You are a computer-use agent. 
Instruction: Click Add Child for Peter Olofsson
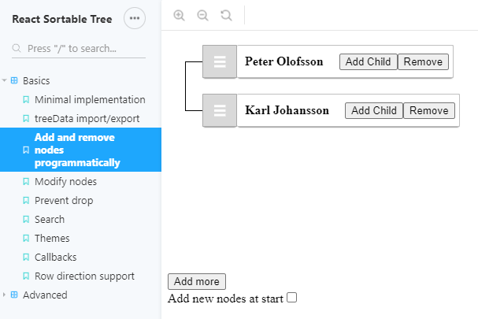(369, 62)
